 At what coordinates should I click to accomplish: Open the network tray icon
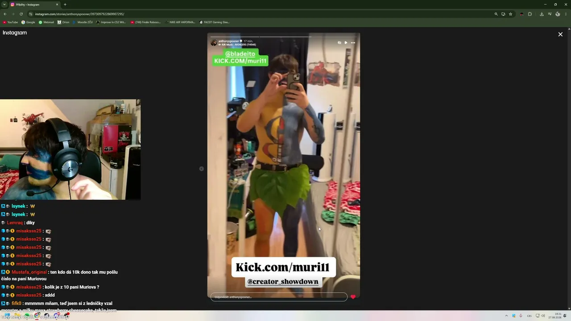click(x=538, y=316)
